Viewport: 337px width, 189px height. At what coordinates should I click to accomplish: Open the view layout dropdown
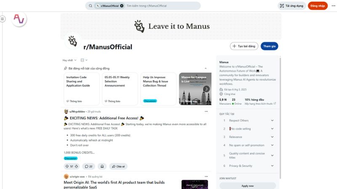click(84, 60)
